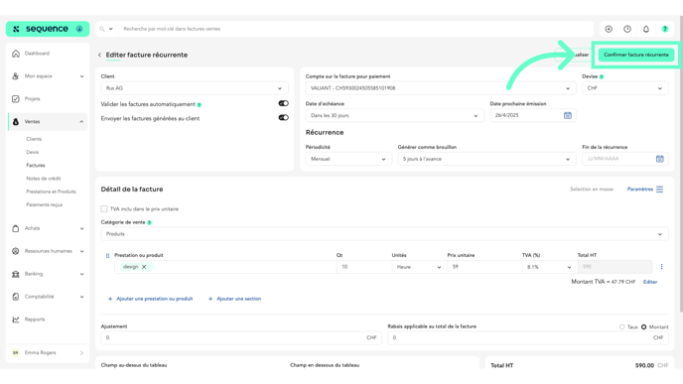Open the search filter magnifier dropdown
683x384 pixels.
pos(106,29)
